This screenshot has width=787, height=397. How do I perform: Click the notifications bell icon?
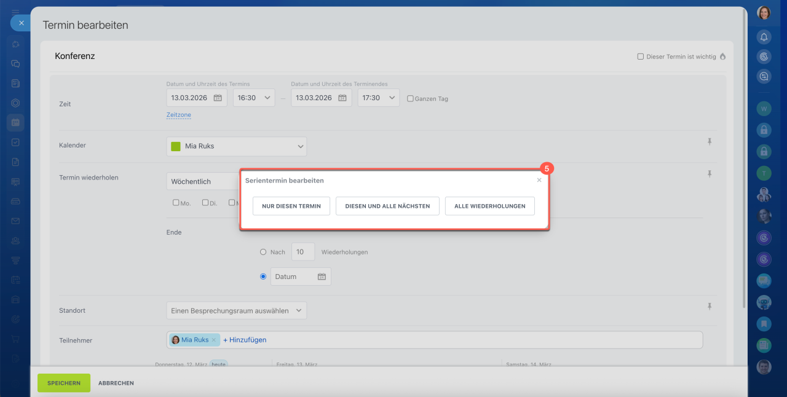point(764,37)
